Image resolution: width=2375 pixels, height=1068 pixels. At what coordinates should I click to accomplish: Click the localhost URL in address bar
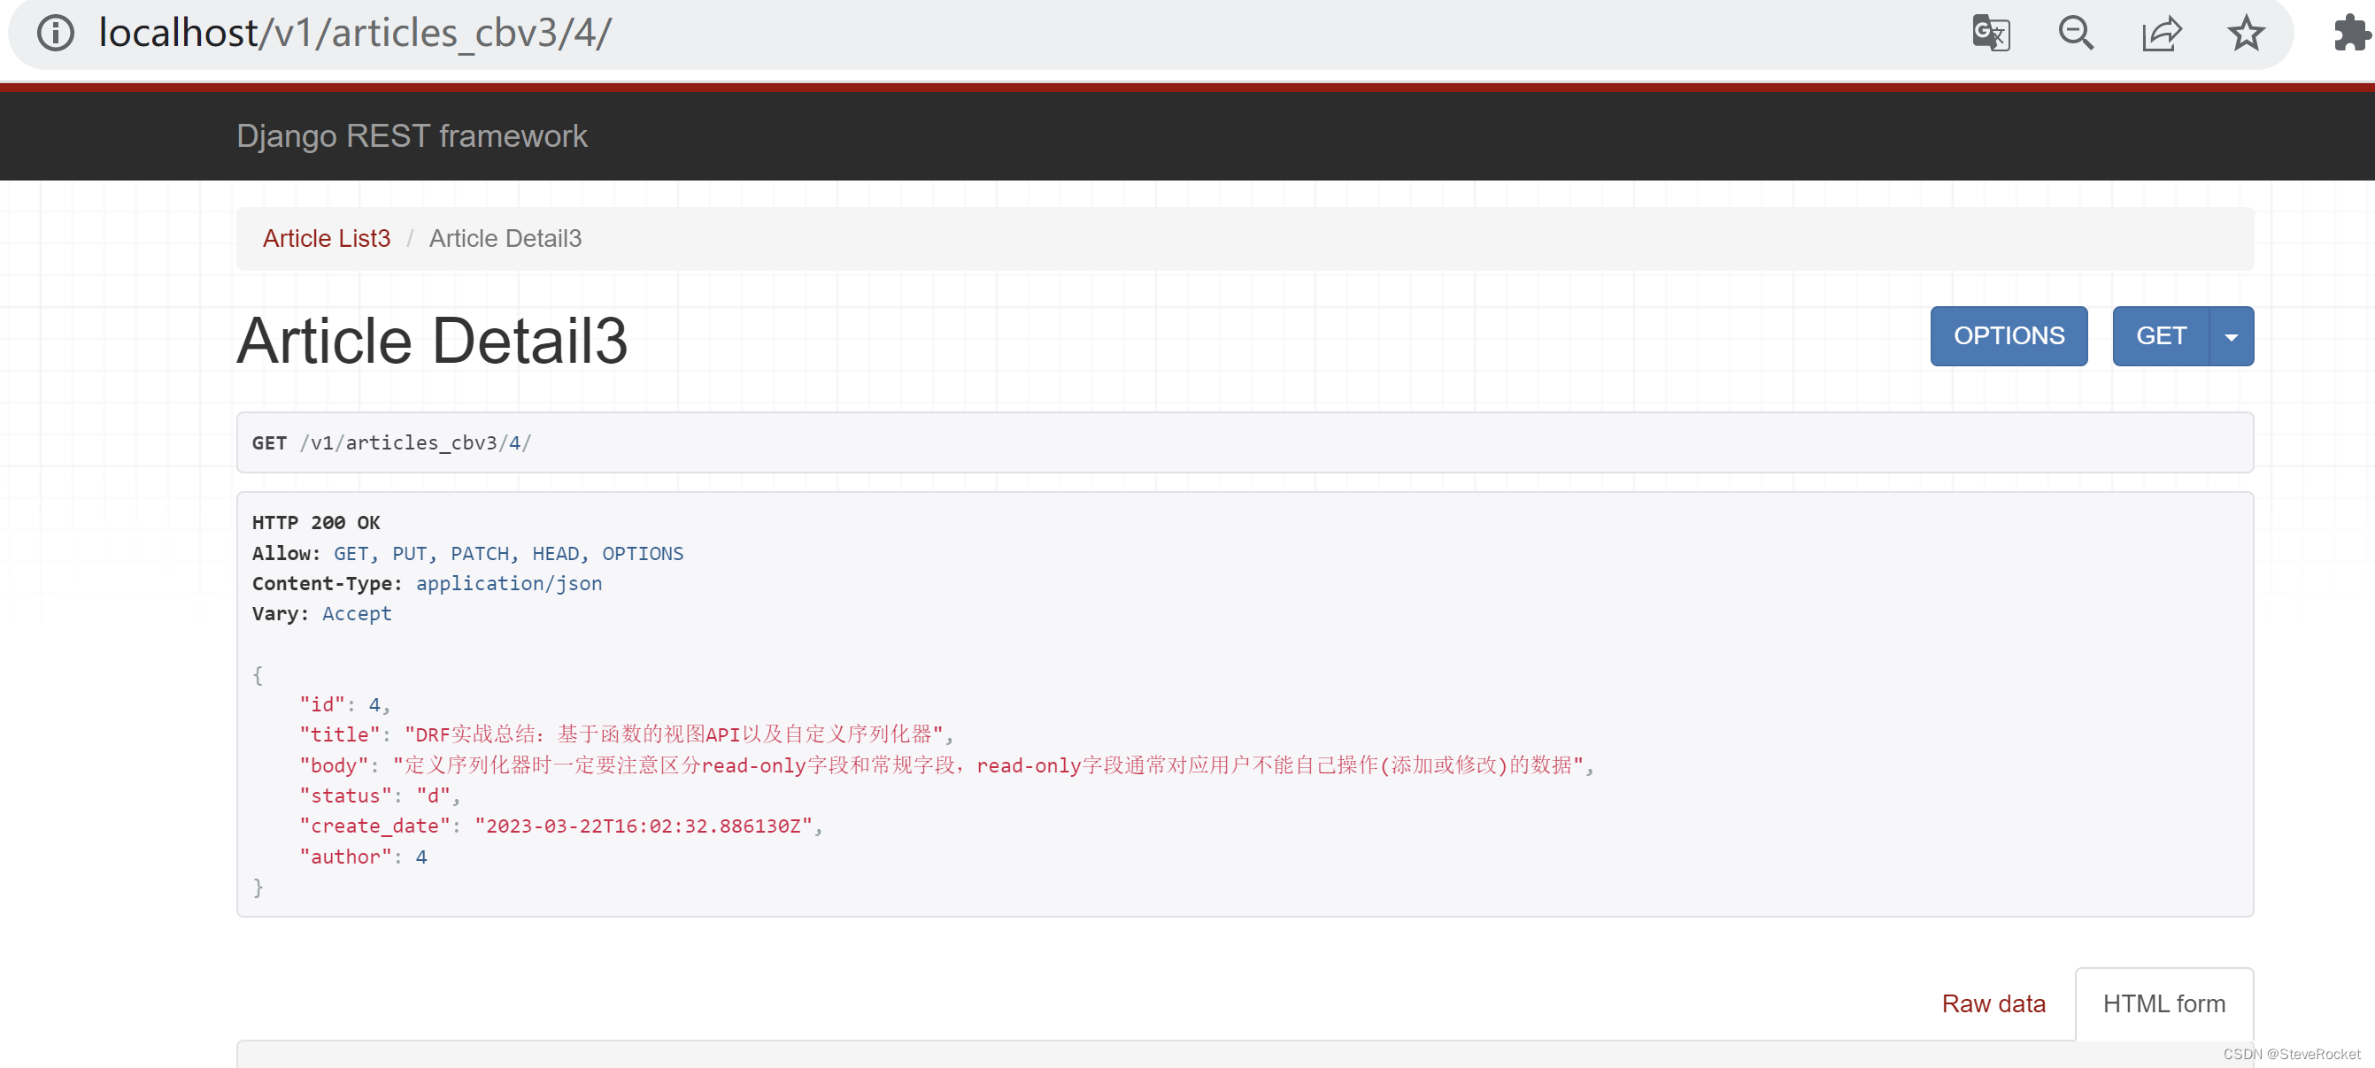coord(355,33)
